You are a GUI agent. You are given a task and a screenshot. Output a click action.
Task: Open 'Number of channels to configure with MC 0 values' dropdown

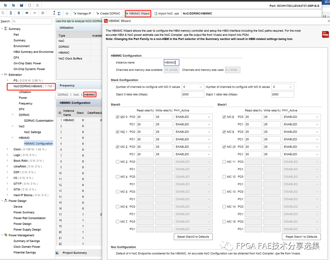pyautogui.click(x=193, y=87)
